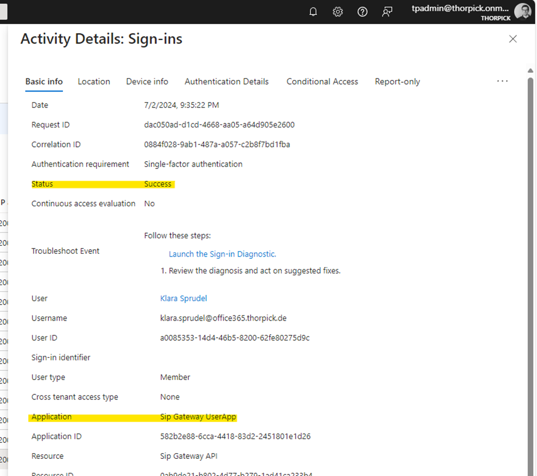The width and height of the screenshot is (537, 476).
Task: Switch to the Device info tab
Action: pyautogui.click(x=147, y=82)
